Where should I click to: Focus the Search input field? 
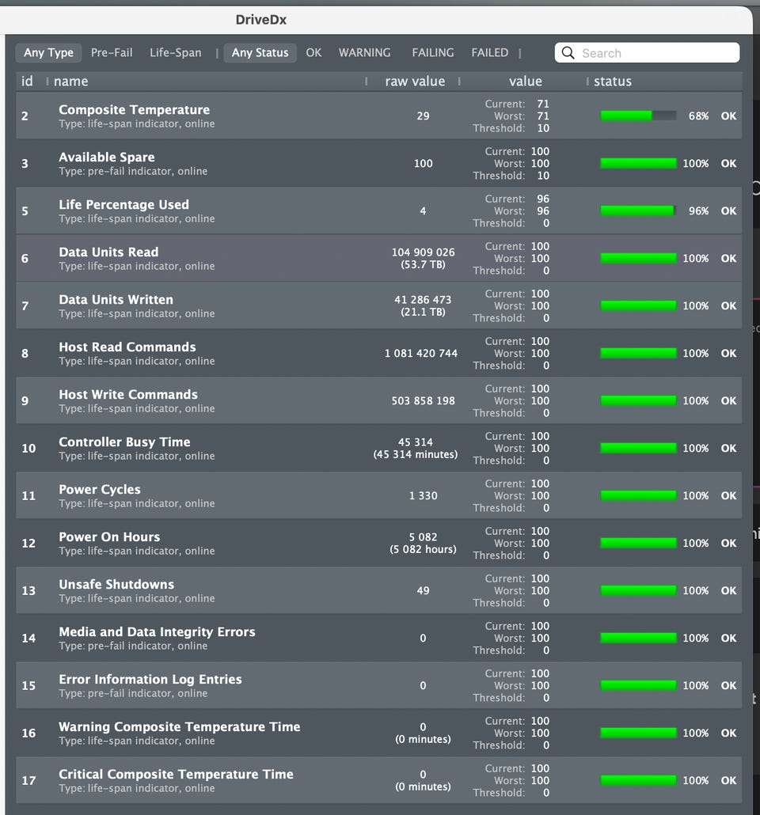pyautogui.click(x=647, y=52)
